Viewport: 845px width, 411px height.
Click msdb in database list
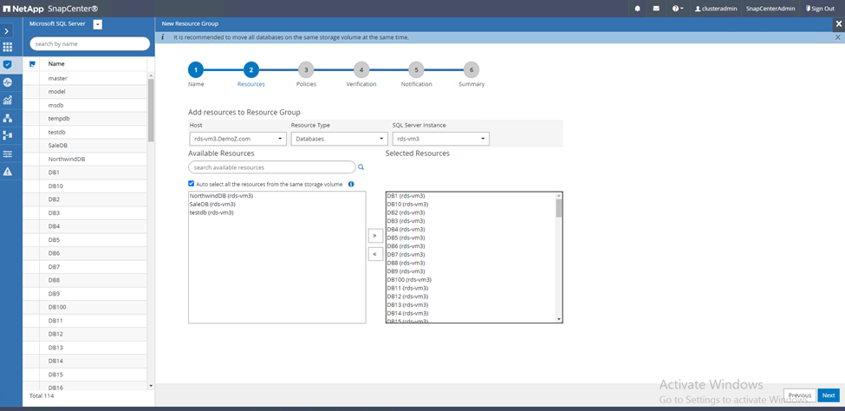56,105
